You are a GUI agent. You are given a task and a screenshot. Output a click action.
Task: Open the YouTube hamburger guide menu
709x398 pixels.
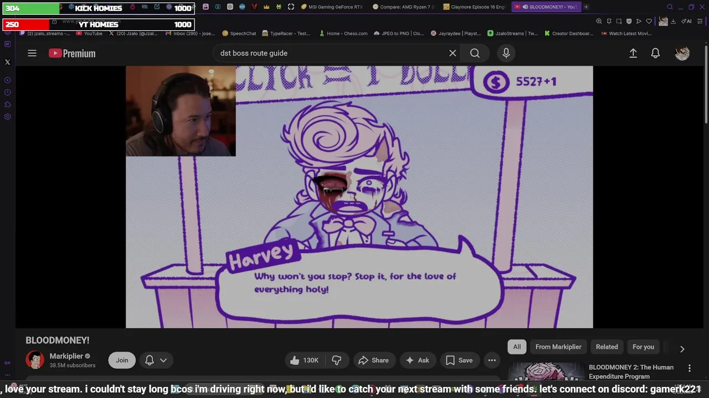pyautogui.click(x=32, y=53)
